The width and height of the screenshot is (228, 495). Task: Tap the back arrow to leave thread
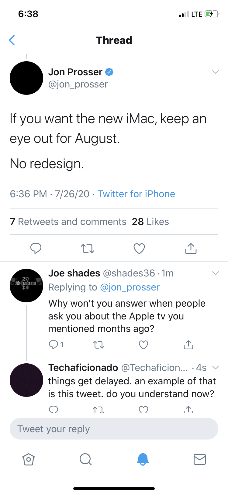[12, 40]
